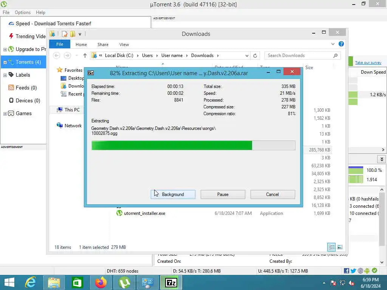Click the Upgrade to Pro uTorrent icon

pyautogui.click(x=11, y=49)
